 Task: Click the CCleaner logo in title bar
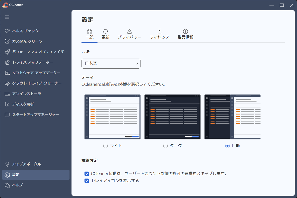5,5
